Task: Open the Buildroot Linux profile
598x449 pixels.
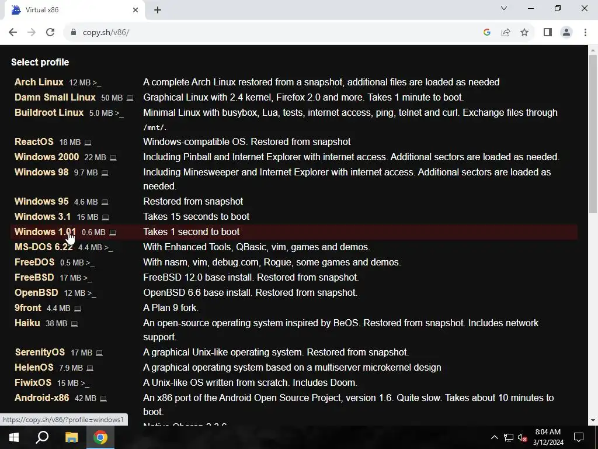Action: [x=49, y=113]
